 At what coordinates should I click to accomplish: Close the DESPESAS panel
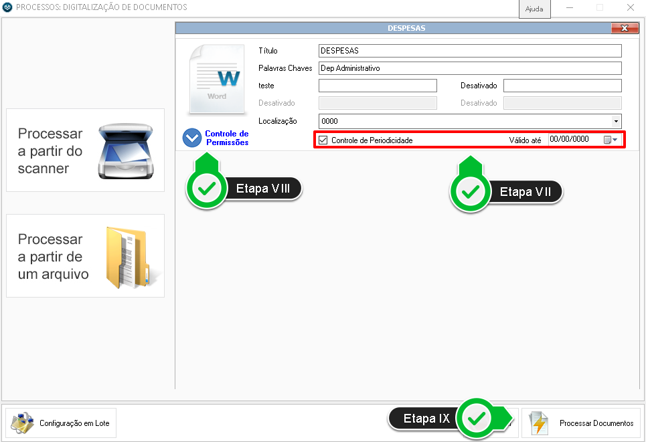pos(625,28)
